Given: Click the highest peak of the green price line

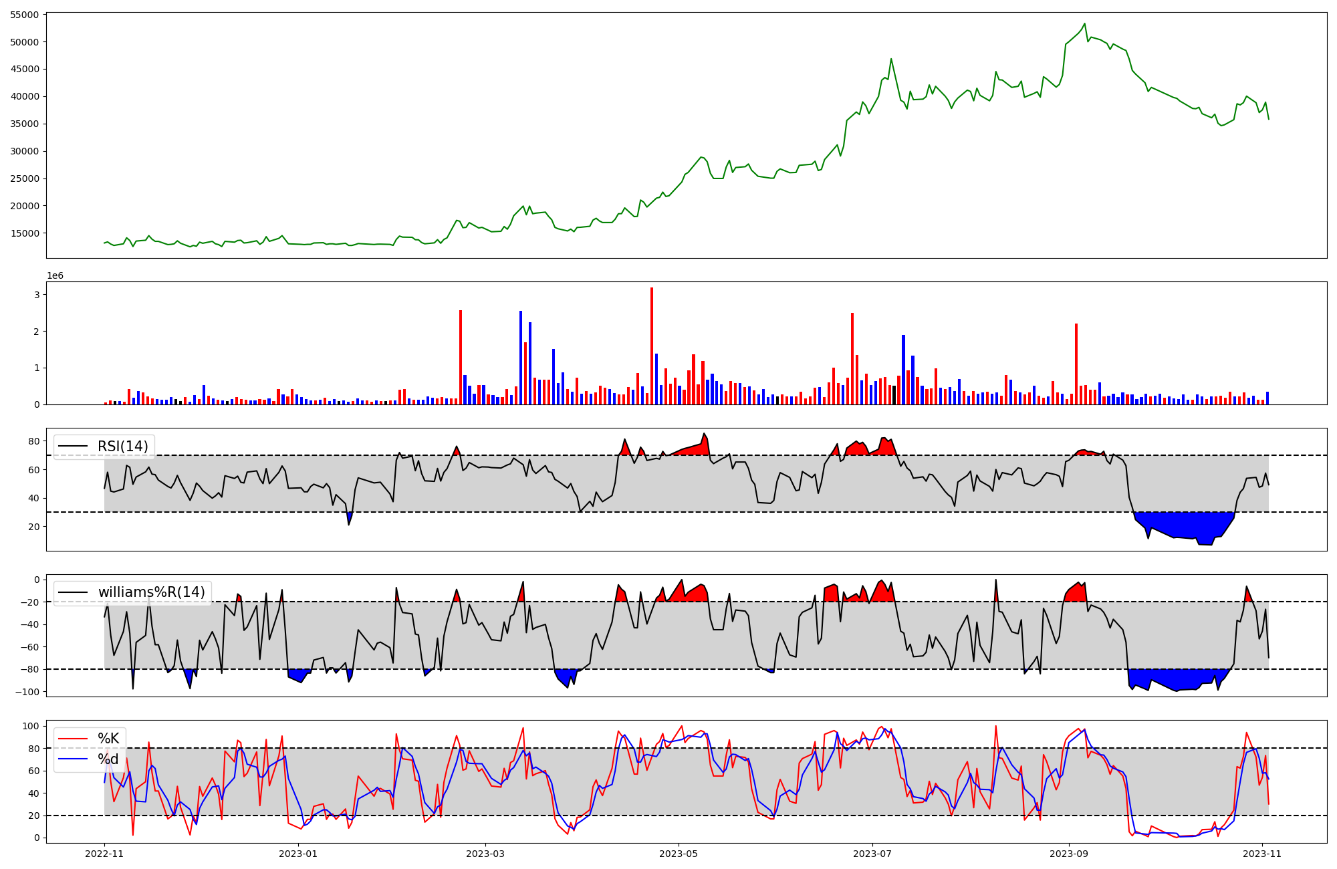Looking at the screenshot, I should tap(1085, 24).
